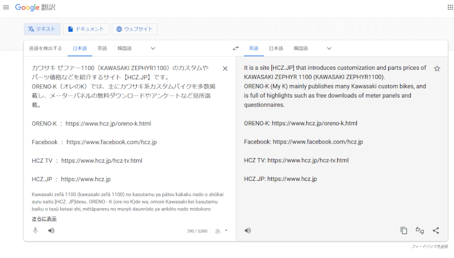The width and height of the screenshot is (454, 258).
Task: Show more romanization with さらに表示
Action: [44, 219]
